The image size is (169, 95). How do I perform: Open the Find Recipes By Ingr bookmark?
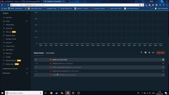click(x=132, y=8)
